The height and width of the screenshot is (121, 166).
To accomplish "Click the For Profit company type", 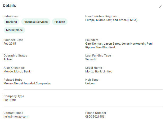I will [x=10, y=100].
